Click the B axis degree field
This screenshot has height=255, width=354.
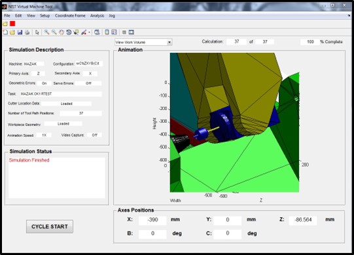coord(152,233)
